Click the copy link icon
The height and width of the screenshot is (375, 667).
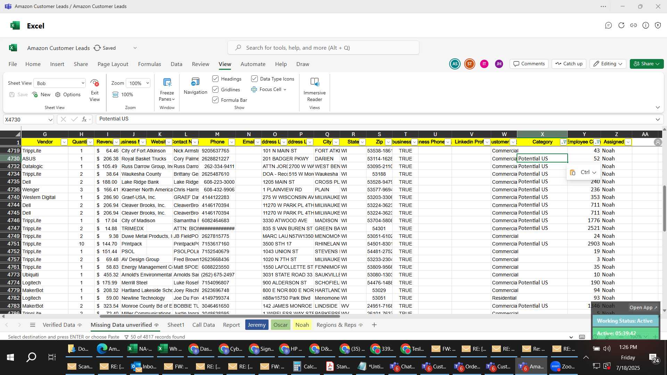[x=634, y=25]
